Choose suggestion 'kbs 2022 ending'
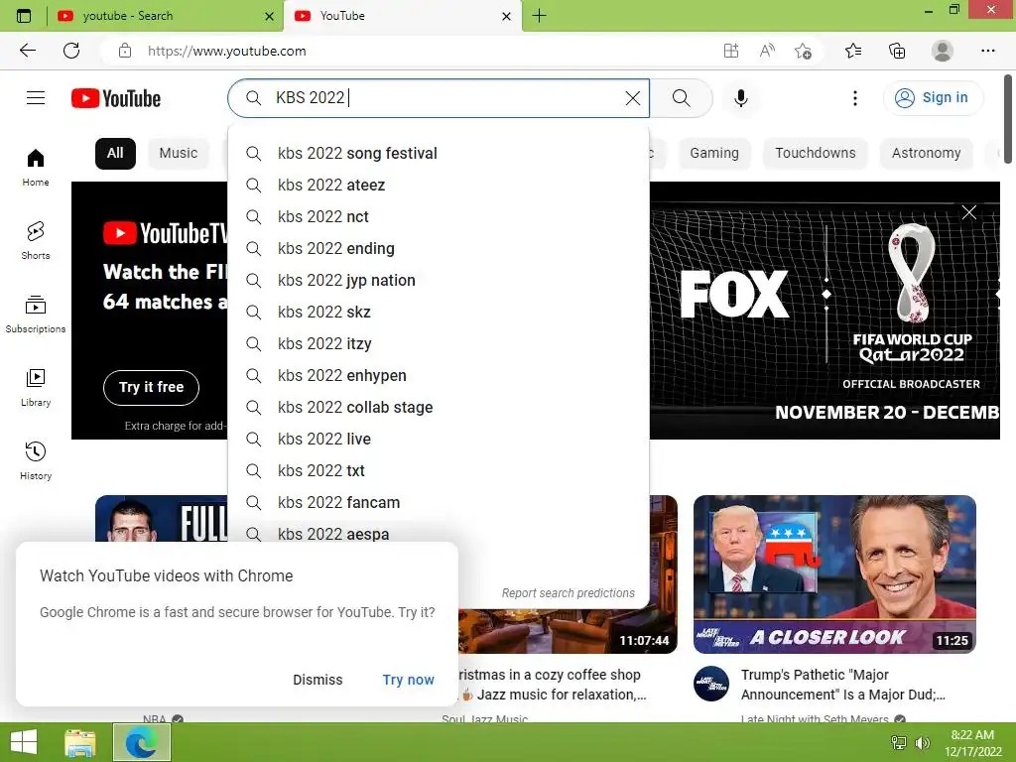1016x762 pixels. [439, 249]
